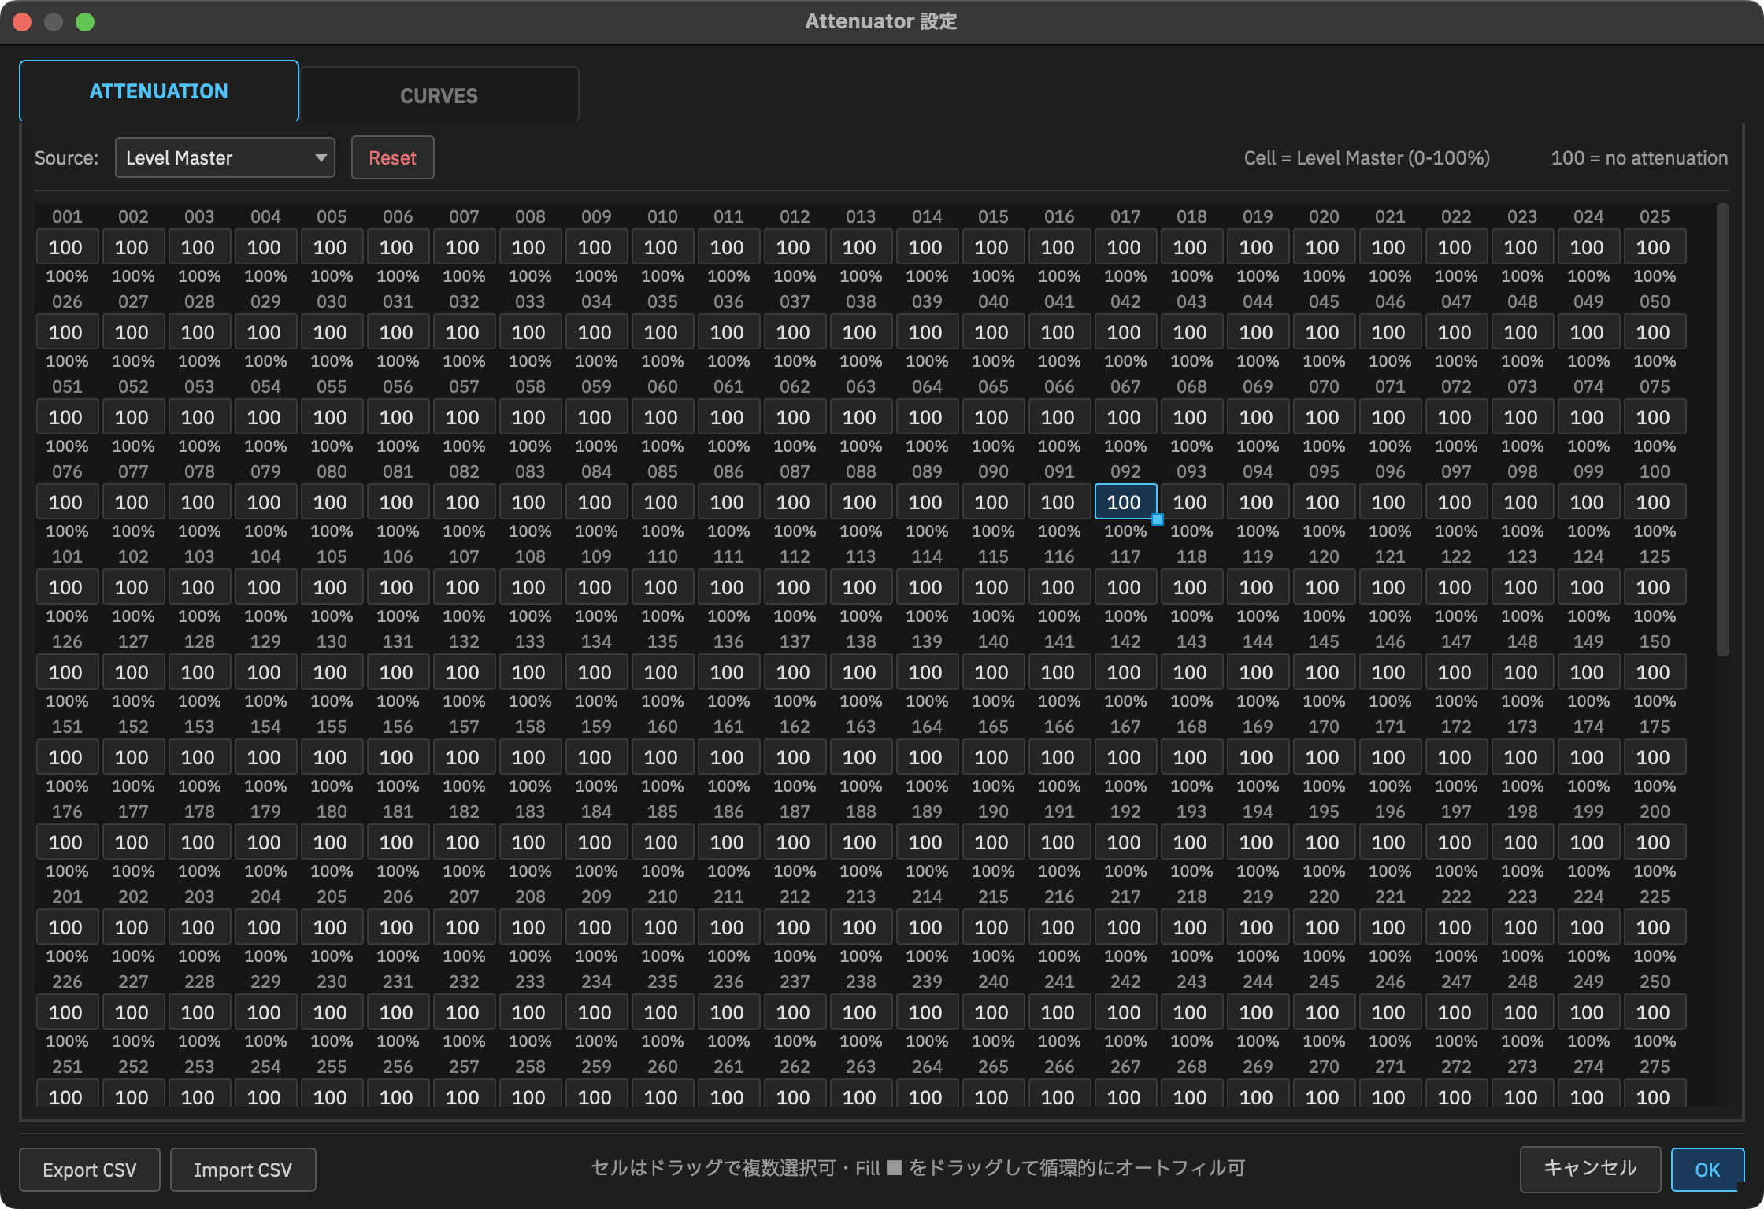Select the value cell for channel 084
The image size is (1764, 1209).
click(595, 502)
